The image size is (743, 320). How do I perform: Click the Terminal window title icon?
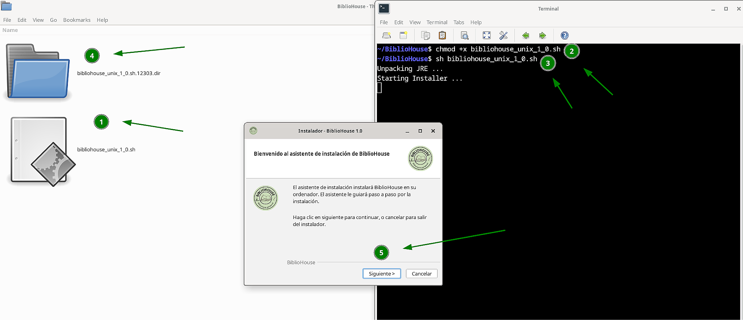[384, 8]
